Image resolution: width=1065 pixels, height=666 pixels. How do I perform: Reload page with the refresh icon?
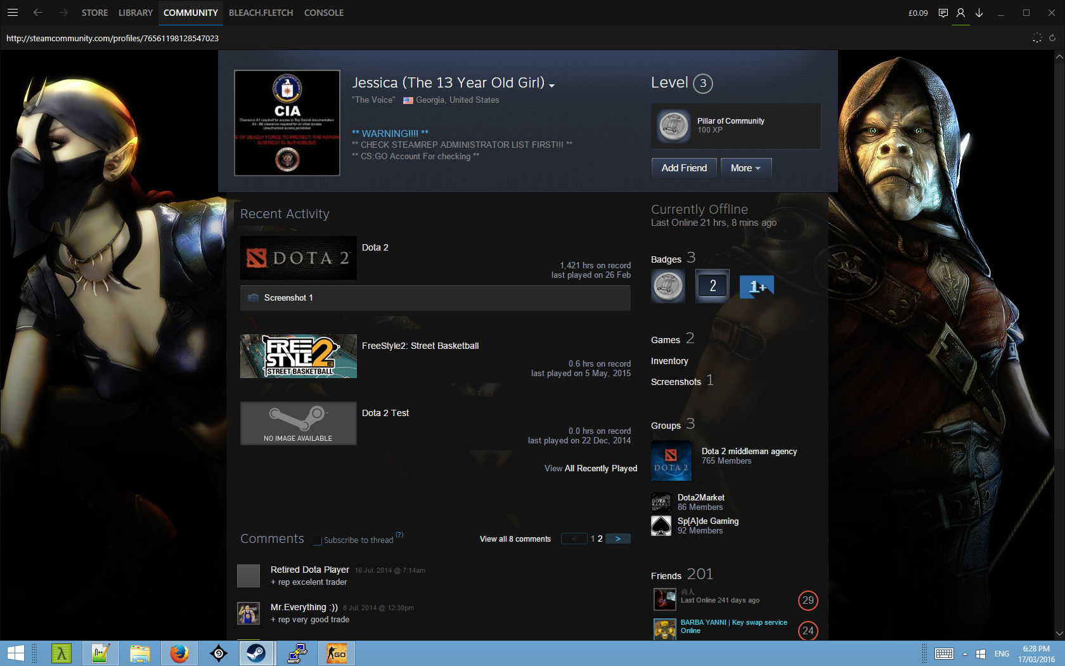coord(1052,38)
